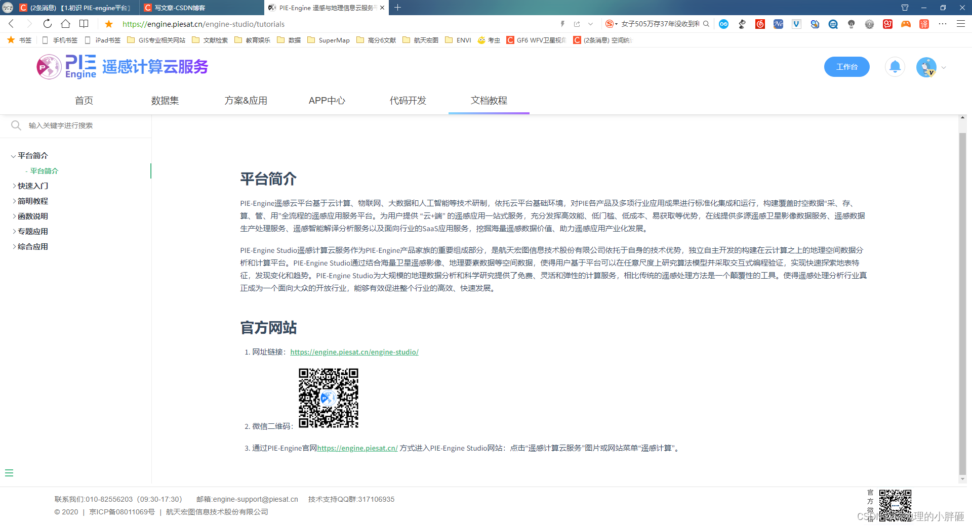Toggle the lightning speed mode icon
Viewport: 972px width, 526px height.
coord(562,24)
